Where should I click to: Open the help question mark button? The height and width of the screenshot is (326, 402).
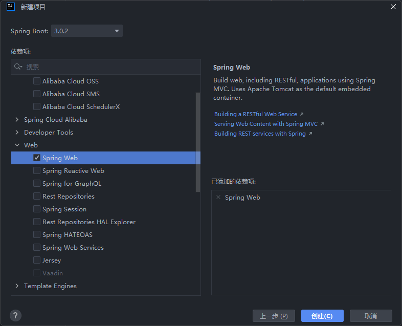coord(15,315)
